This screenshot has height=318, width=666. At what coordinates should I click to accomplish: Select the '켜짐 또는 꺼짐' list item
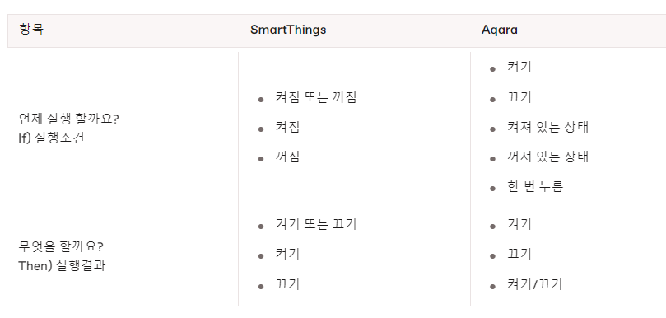(315, 97)
